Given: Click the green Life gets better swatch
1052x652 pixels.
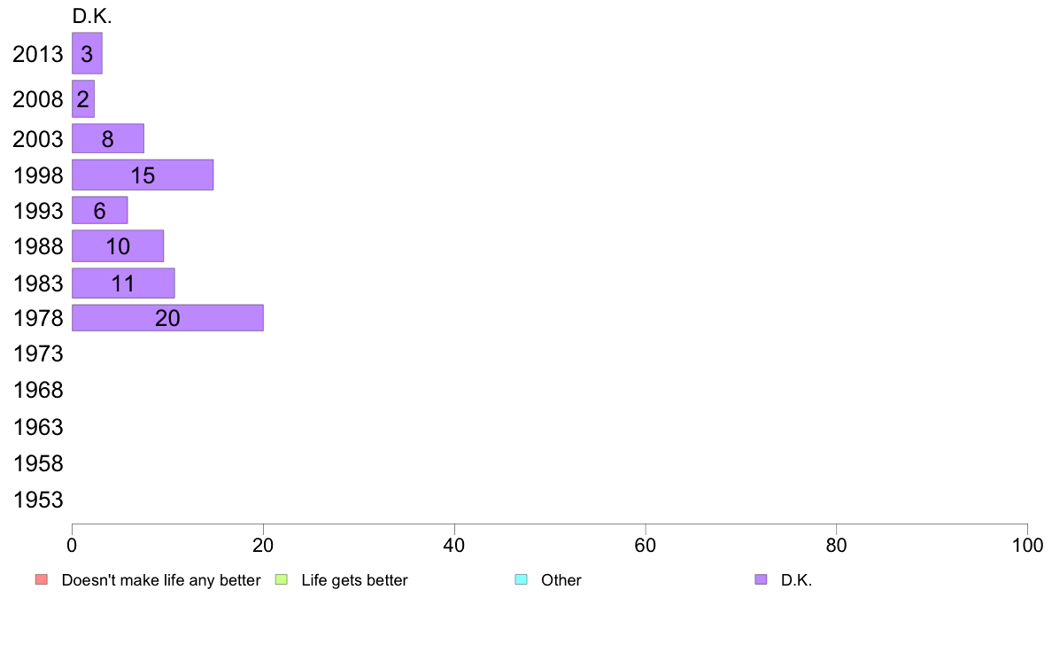Looking at the screenshot, I should [281, 579].
